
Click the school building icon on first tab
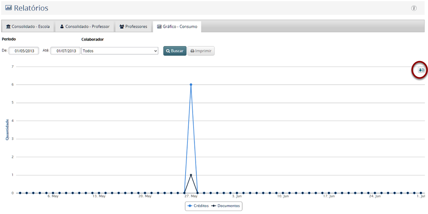pos(8,27)
